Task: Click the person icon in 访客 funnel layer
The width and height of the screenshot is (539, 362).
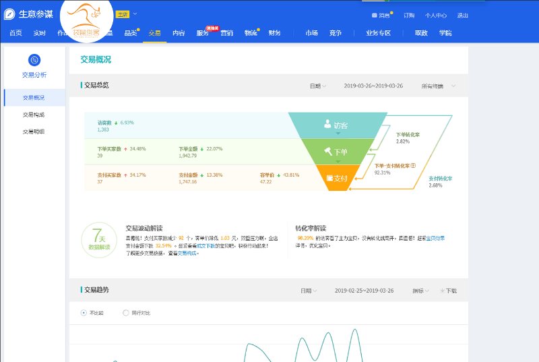Action: coord(327,124)
